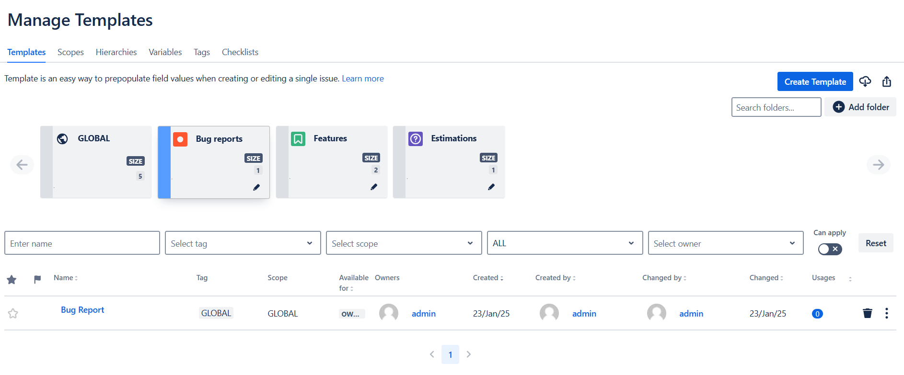Open the Select tag dropdown
This screenshot has height=375, width=904.
click(x=243, y=243)
